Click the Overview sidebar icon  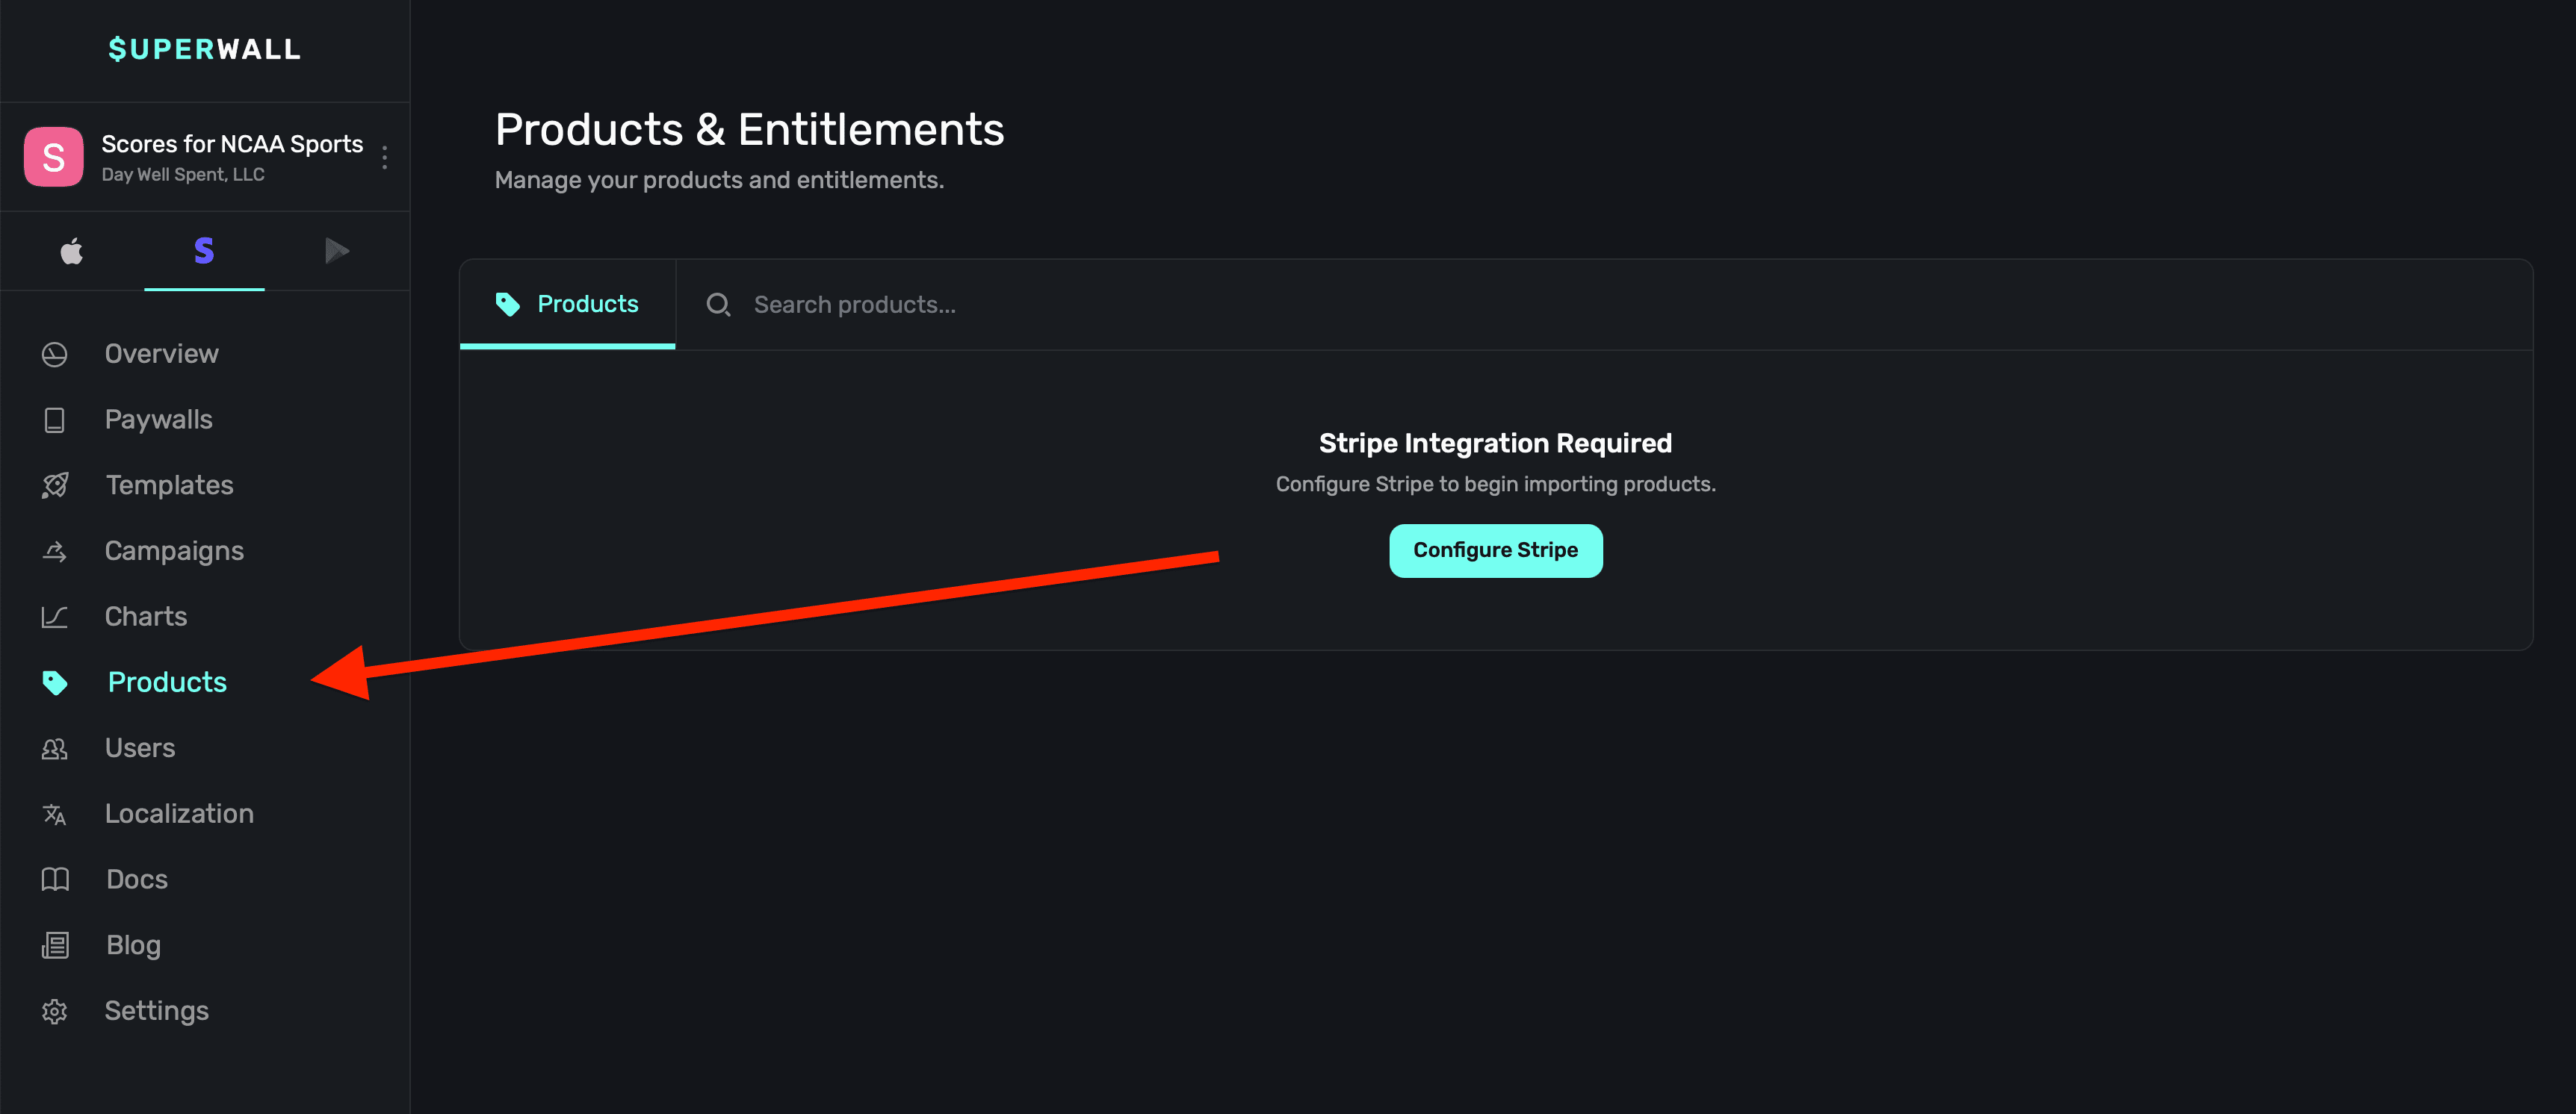[55, 355]
